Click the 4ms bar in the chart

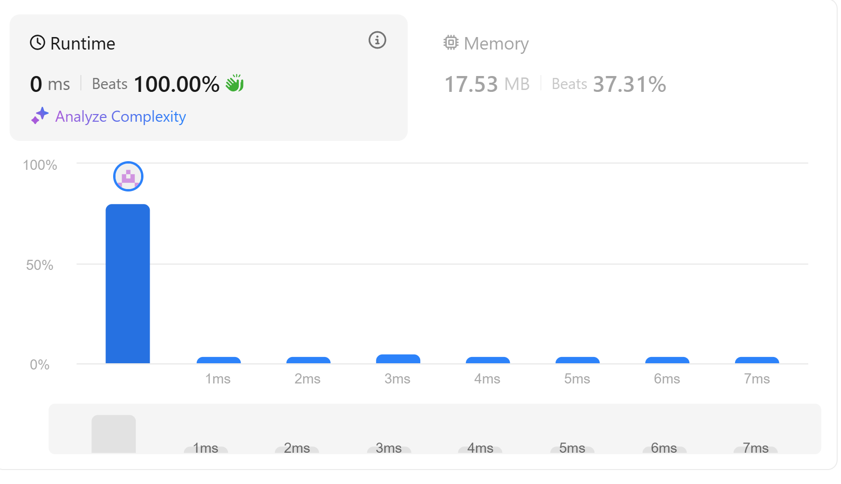click(488, 360)
